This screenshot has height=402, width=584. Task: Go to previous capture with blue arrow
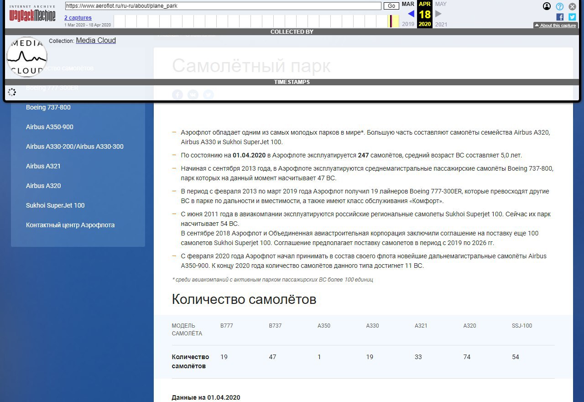(411, 14)
